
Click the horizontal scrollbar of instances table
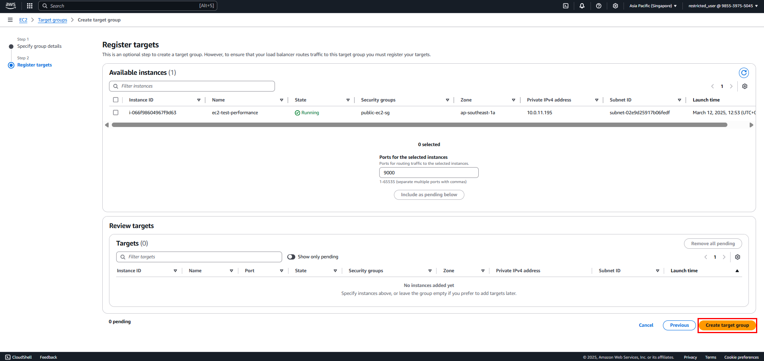click(x=419, y=125)
